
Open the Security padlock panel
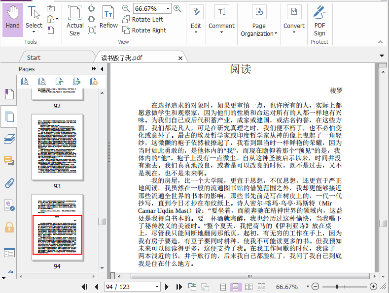pos(9,227)
